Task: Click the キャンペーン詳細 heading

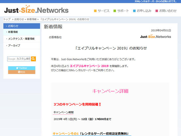Action: coord(110,91)
